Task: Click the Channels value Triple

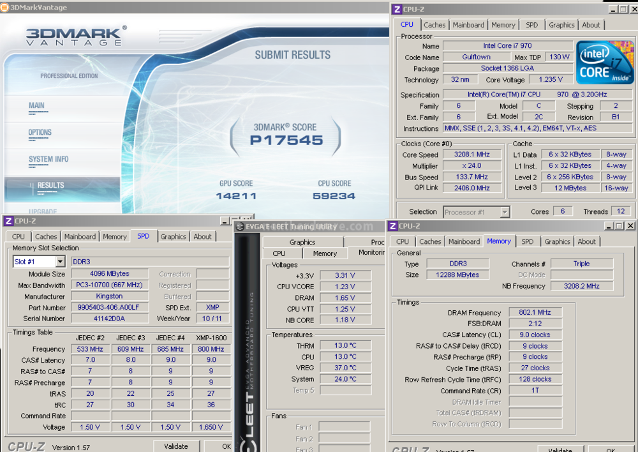Action: [581, 264]
